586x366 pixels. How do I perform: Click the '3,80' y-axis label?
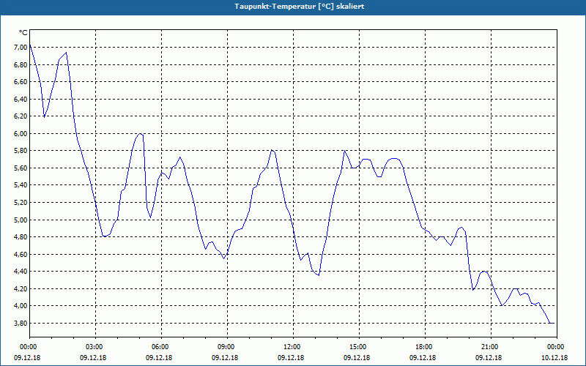21,324
